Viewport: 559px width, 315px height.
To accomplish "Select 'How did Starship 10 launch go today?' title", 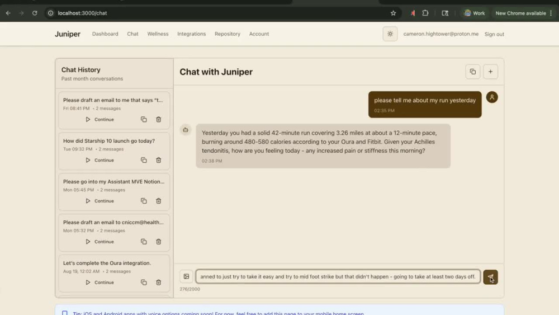I will point(109,141).
